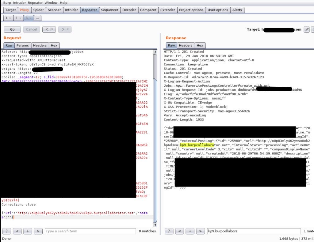This screenshot has width=314, height=242.
Task: Open the Repeater menu in menu bar
Action: click(x=35, y=3)
